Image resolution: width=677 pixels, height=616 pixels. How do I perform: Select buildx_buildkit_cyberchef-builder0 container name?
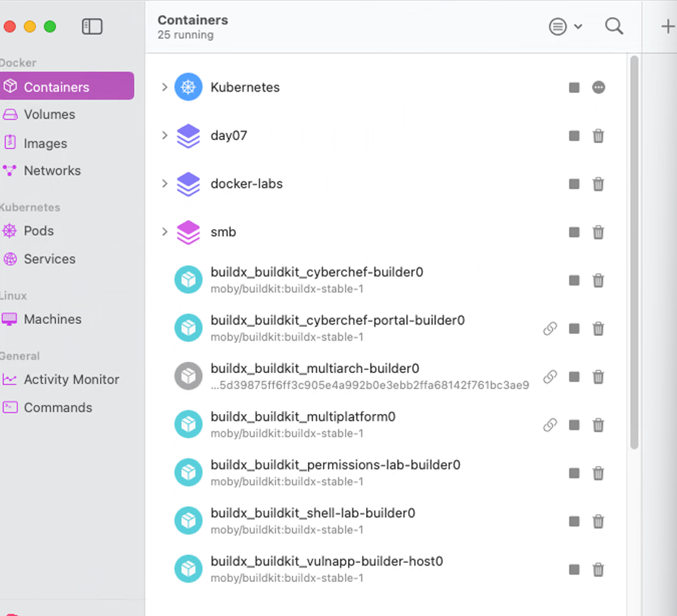tap(316, 272)
